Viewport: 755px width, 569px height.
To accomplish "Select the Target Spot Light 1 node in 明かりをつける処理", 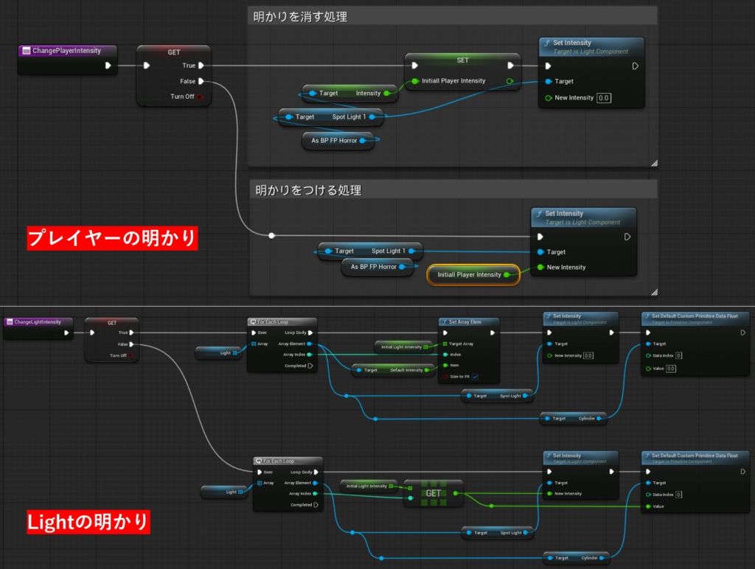I will [370, 251].
